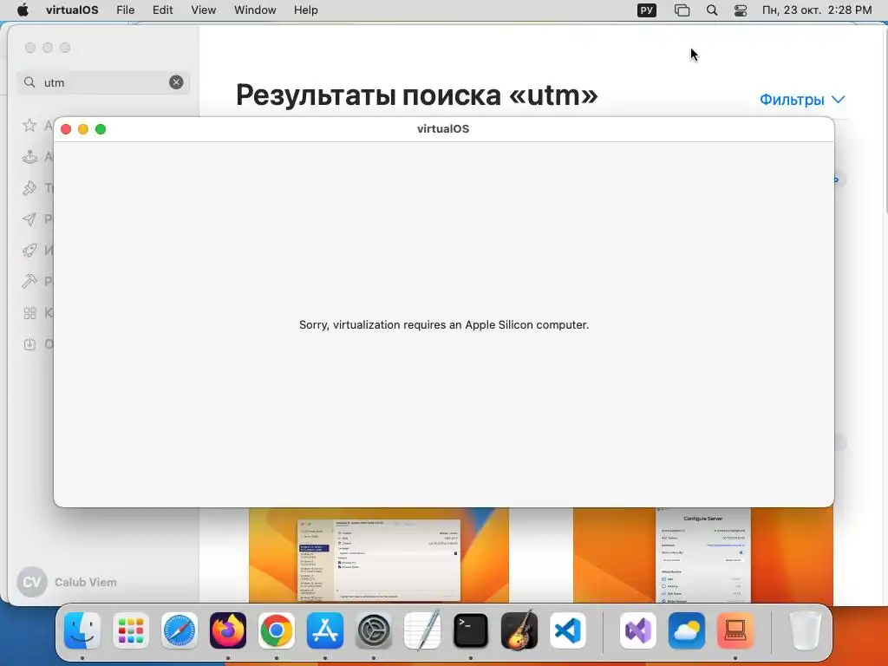Open Visual Studio Code from dock
This screenshot has height=666, width=888.
pos(568,630)
